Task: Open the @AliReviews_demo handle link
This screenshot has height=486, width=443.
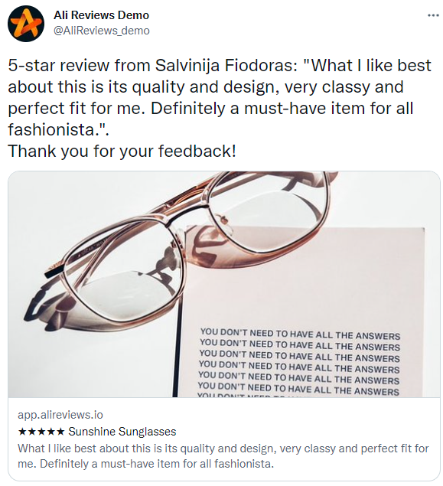Action: tap(102, 31)
